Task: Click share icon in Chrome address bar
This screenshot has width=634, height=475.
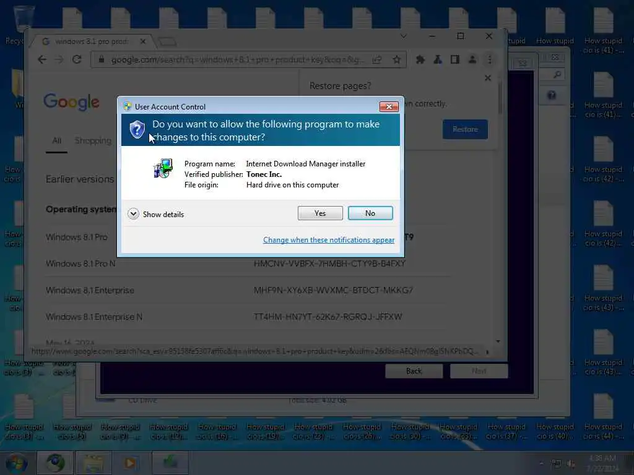Action: coord(377,60)
